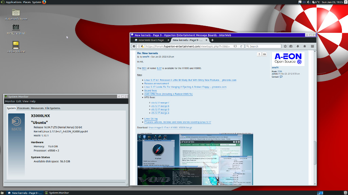Click the show desktop icon in bottom panel
Viewport: 348px width, 195px height.
click(x=2, y=193)
